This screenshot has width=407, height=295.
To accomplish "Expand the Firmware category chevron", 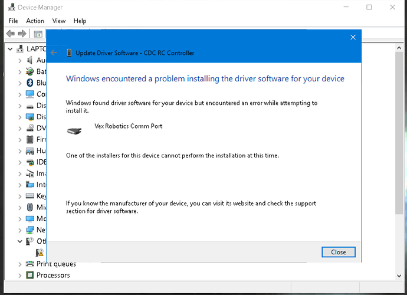I will [20, 140].
